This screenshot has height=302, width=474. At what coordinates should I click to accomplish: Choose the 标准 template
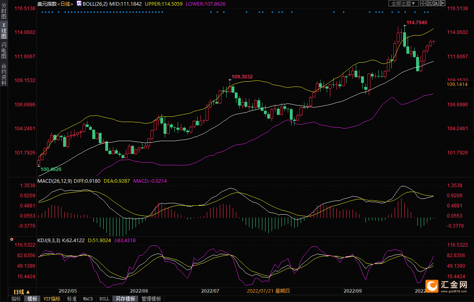pyautogui.click(x=72, y=299)
